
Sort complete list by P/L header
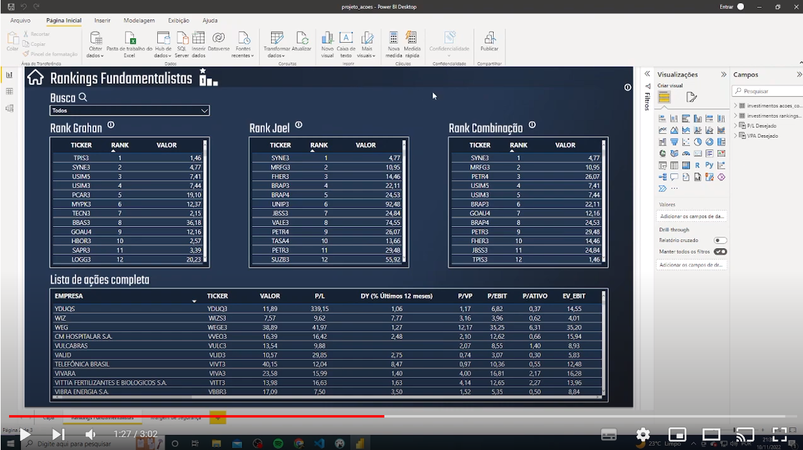(320, 296)
